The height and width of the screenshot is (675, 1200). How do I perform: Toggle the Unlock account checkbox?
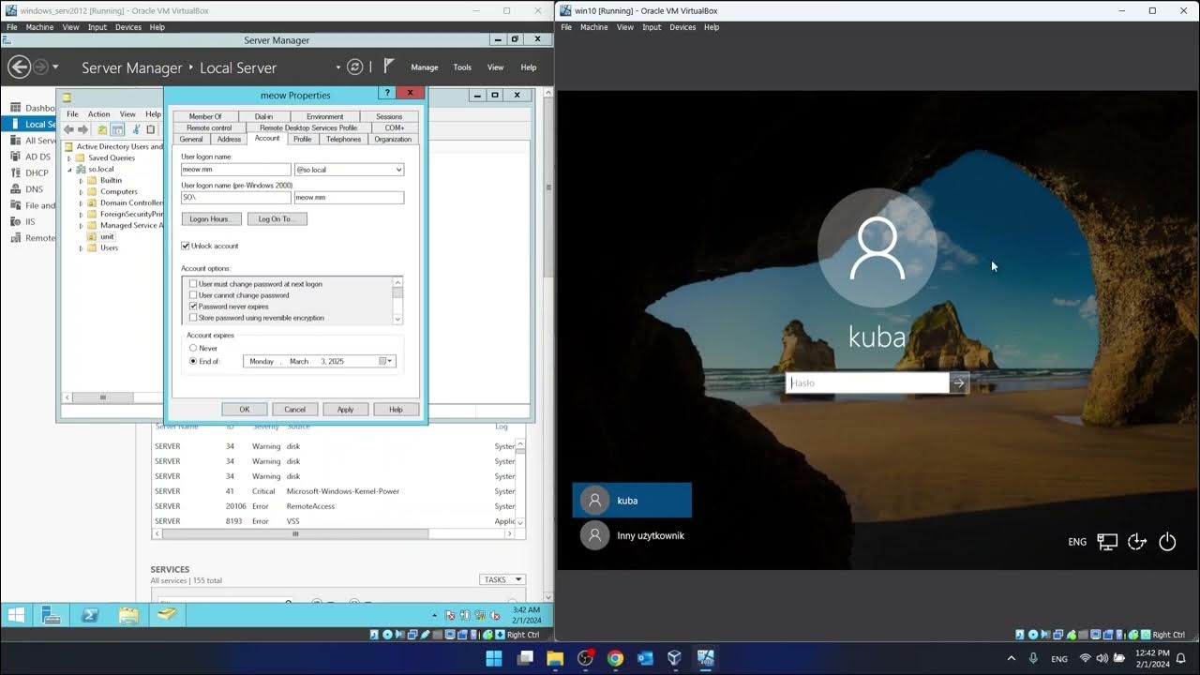pos(186,246)
